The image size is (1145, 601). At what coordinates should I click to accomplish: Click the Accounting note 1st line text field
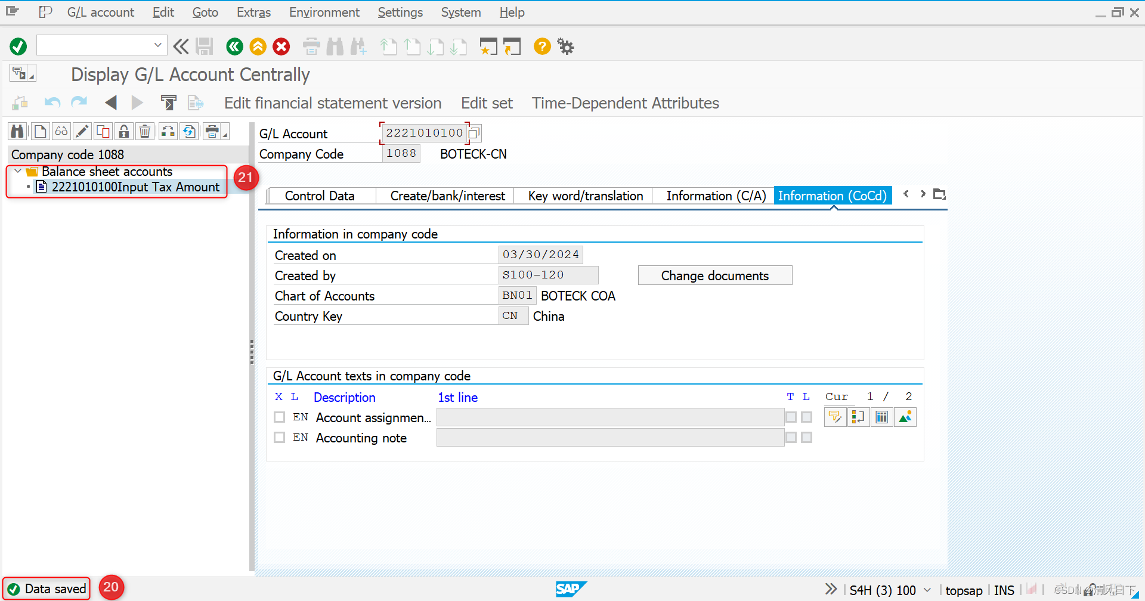click(x=610, y=438)
